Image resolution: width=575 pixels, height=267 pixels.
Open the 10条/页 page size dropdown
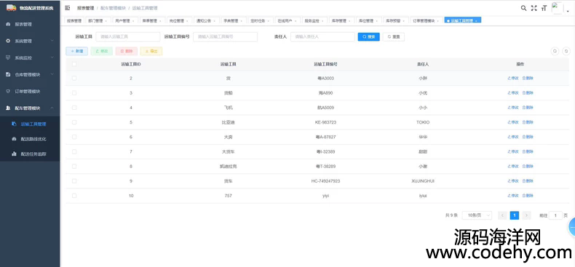tap(477, 215)
